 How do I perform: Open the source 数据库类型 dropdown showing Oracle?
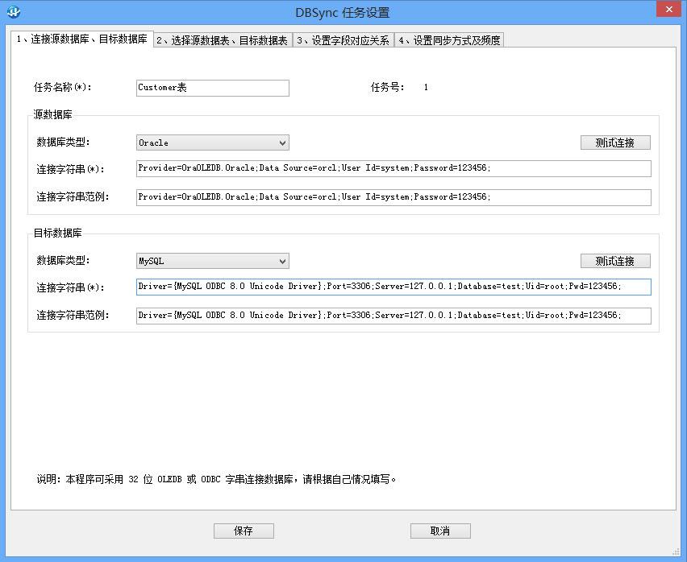(212, 142)
